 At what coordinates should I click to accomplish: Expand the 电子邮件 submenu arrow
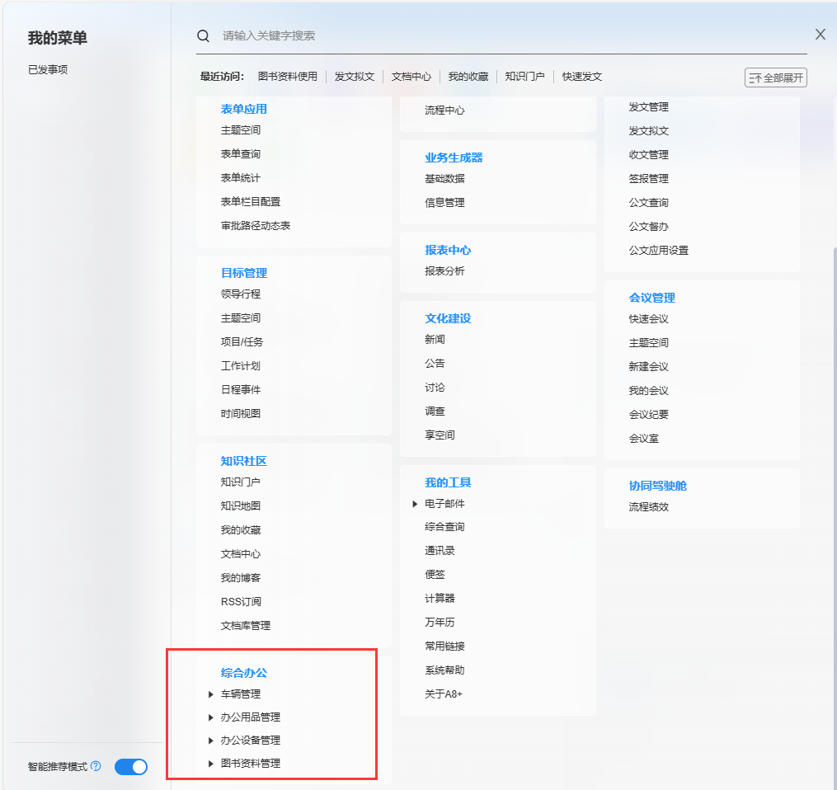[415, 504]
